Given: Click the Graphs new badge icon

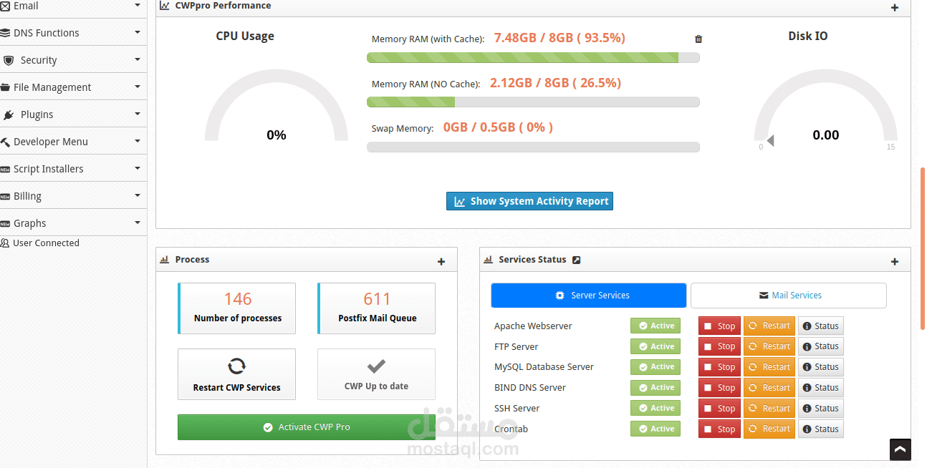Looking at the screenshot, I should click(x=5, y=224).
